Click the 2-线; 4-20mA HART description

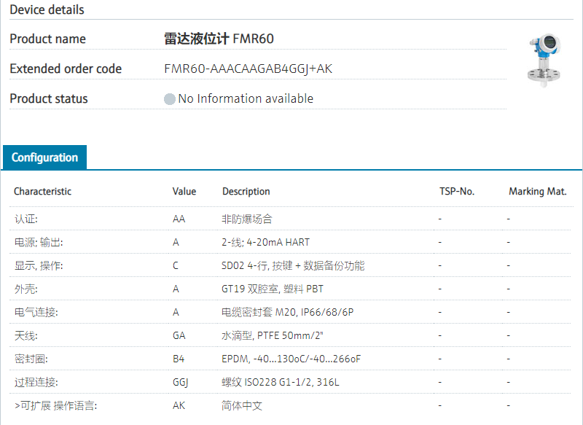pyautogui.click(x=265, y=242)
